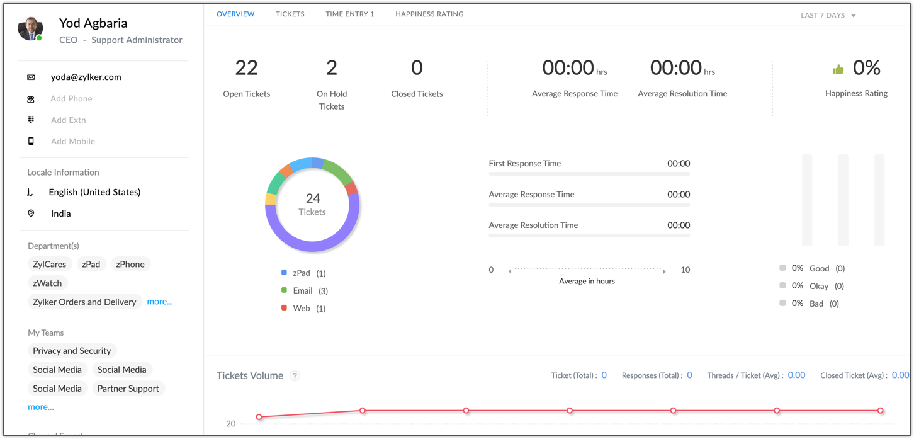Click the Zylker Orders and Delivery tag

pyautogui.click(x=84, y=302)
